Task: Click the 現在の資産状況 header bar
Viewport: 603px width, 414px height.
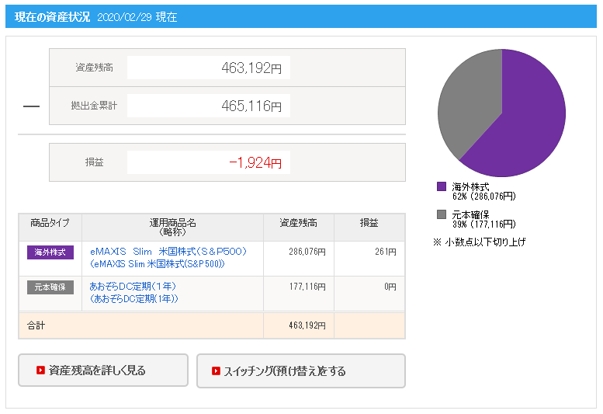Action: 301,16
